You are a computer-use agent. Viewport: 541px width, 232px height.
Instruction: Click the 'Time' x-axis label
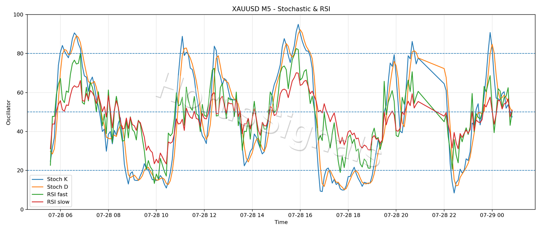pyautogui.click(x=281, y=222)
